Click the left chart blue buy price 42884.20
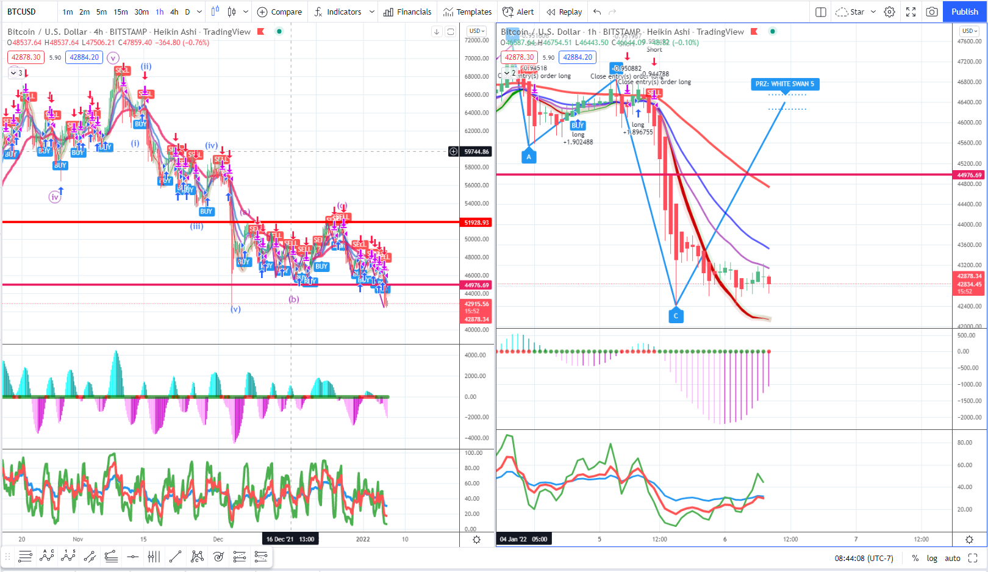 pyautogui.click(x=84, y=57)
